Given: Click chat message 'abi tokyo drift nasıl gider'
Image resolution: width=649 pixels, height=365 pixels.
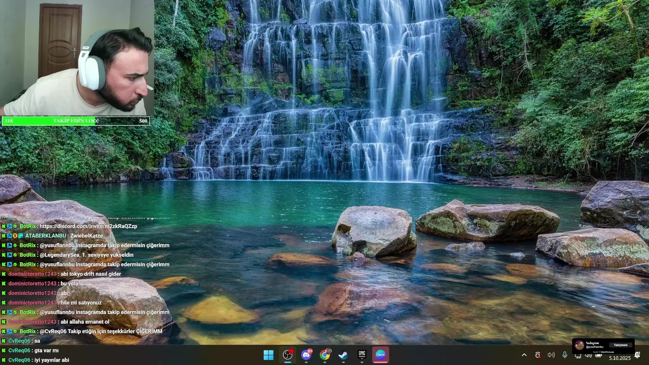Looking at the screenshot, I should (x=90, y=274).
